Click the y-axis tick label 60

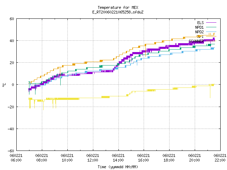point(12,19)
